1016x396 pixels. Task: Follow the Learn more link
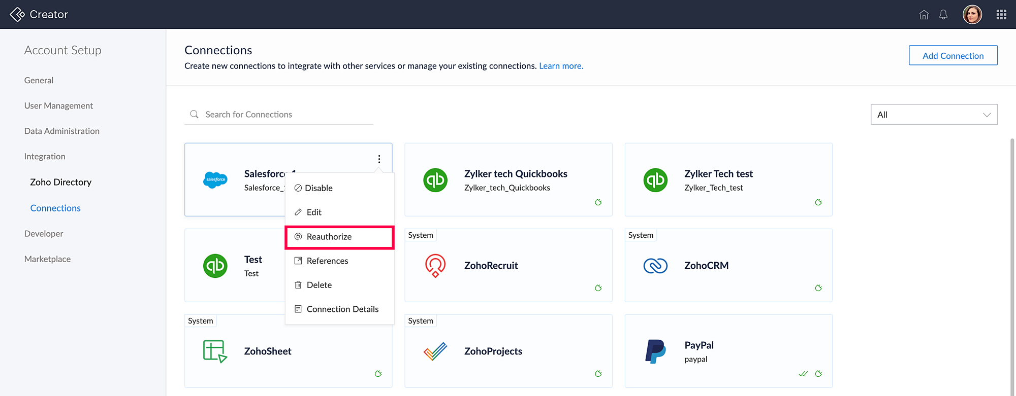(x=561, y=66)
